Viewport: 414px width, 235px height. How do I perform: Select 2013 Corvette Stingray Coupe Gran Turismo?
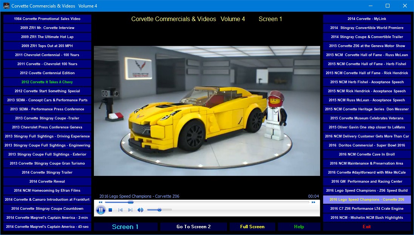click(x=47, y=163)
